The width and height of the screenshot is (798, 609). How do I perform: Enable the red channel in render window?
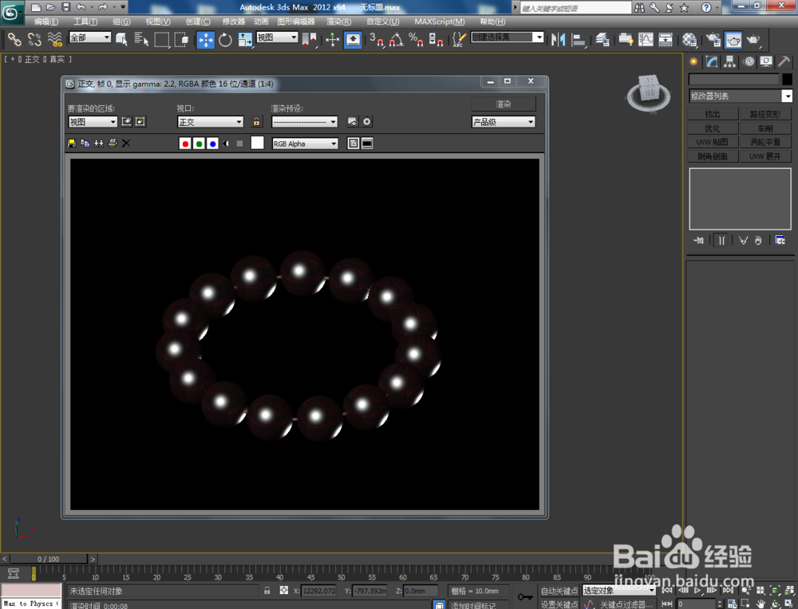point(185,143)
